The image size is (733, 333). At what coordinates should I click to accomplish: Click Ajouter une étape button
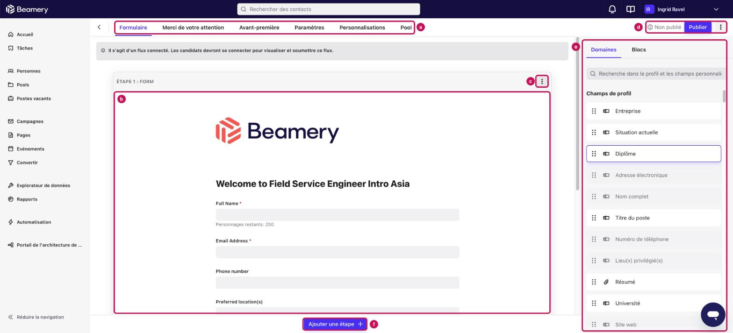point(335,324)
